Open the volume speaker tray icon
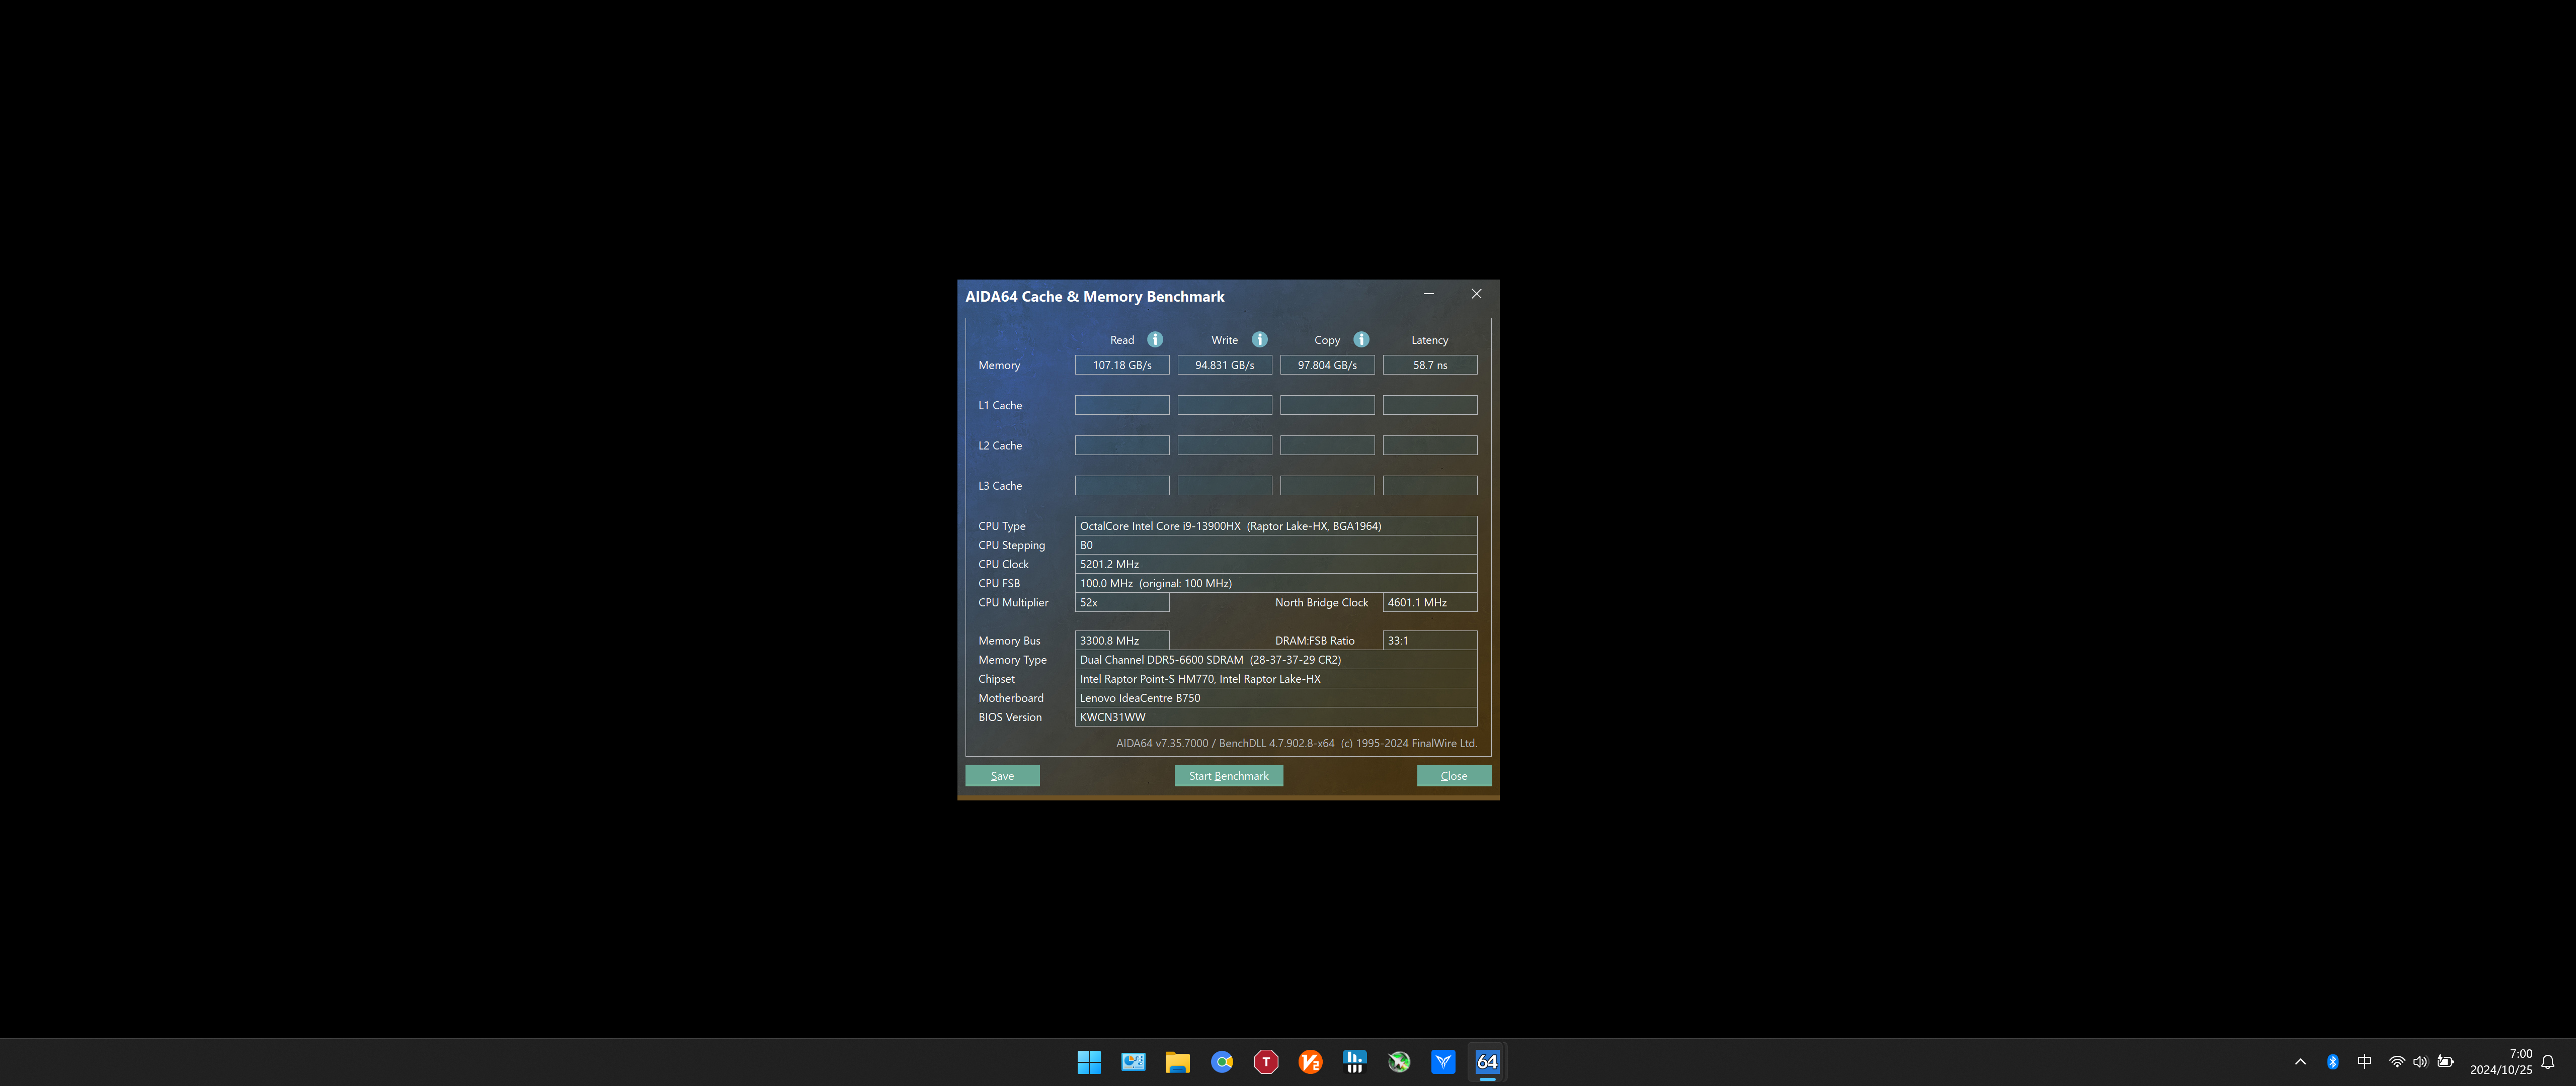Screen dimensions: 2576x1086 [x=2420, y=1062]
